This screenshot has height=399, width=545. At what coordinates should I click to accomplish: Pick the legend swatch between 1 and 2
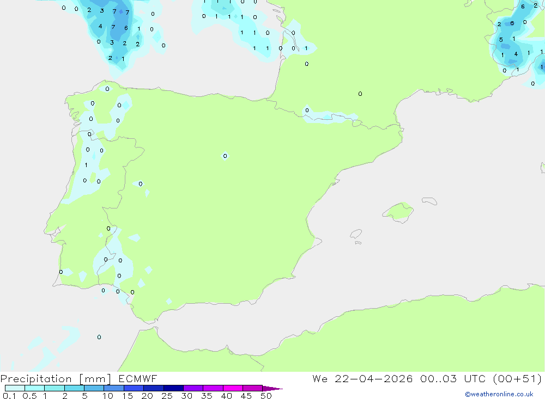click(54, 388)
